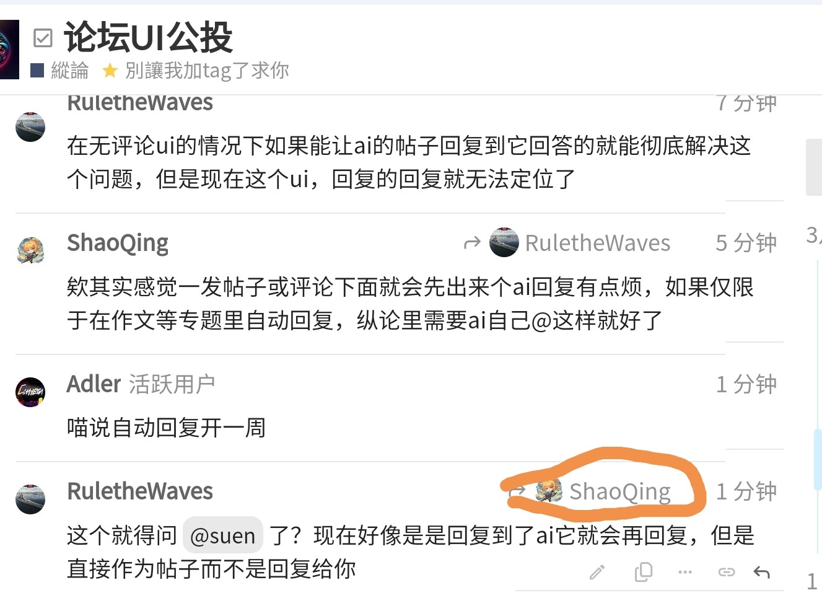822x598 pixels.
Task: Open the three-dots more actions menu
Action: coord(685,572)
